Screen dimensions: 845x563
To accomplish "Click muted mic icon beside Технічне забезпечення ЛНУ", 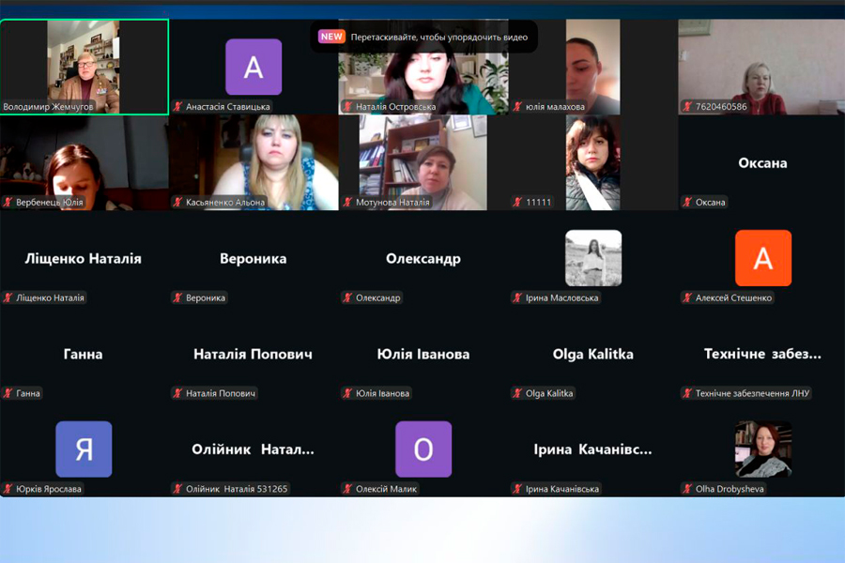I will click(x=687, y=393).
